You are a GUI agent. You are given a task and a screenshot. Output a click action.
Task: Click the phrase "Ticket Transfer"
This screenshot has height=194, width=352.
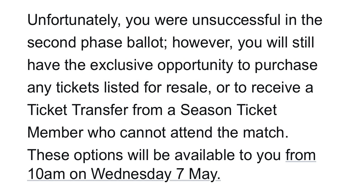(x=78, y=110)
